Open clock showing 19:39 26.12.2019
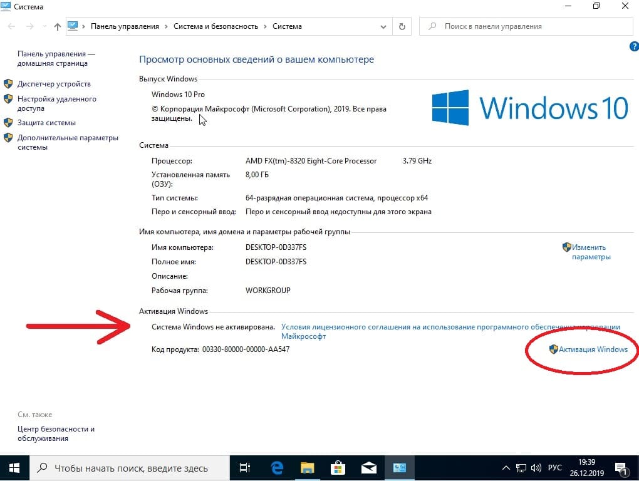The height and width of the screenshot is (481, 639). (x=587, y=468)
